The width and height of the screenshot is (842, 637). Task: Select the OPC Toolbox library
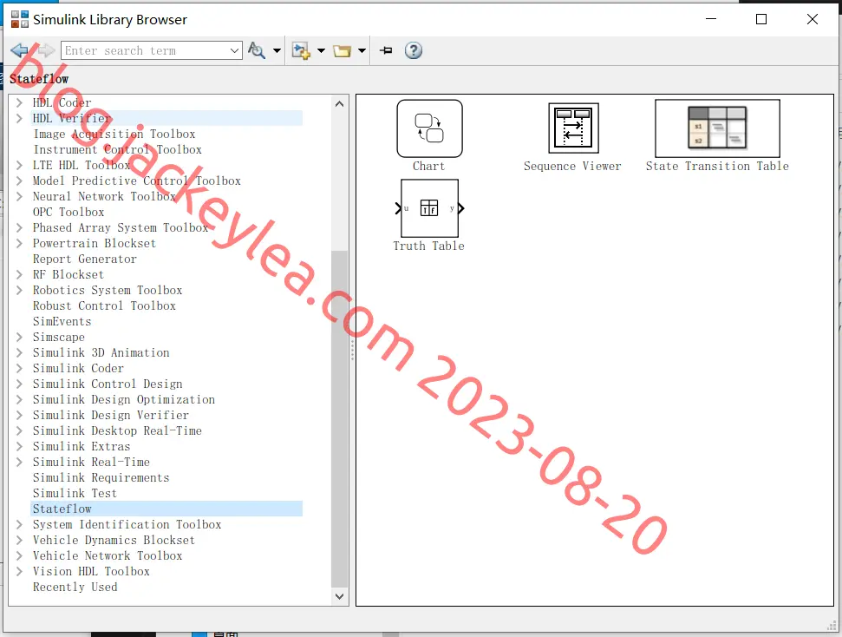pyautogui.click(x=69, y=212)
